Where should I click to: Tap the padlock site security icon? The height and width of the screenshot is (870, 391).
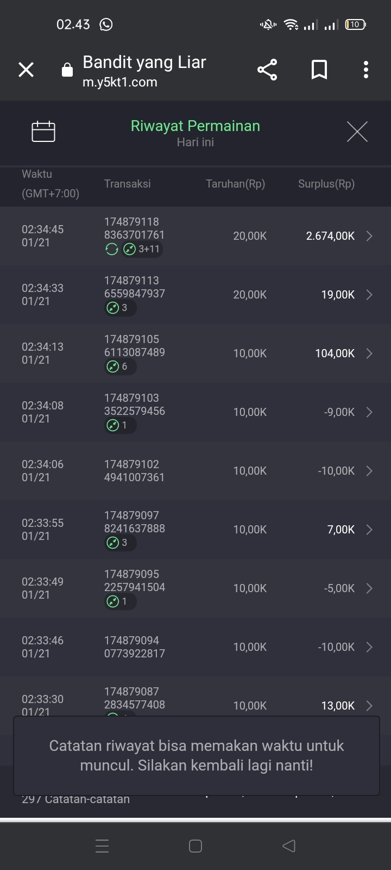(67, 70)
